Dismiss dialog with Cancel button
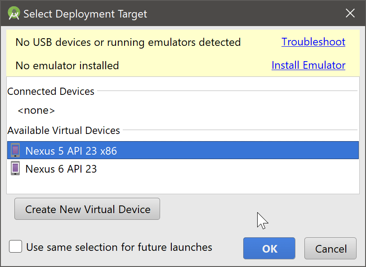The image size is (366, 267). [x=330, y=248]
